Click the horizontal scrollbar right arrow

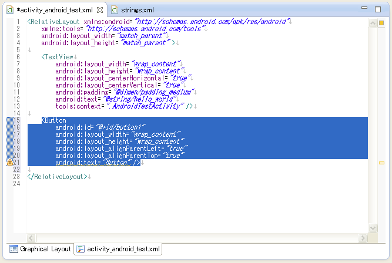pyautogui.click(x=364, y=237)
